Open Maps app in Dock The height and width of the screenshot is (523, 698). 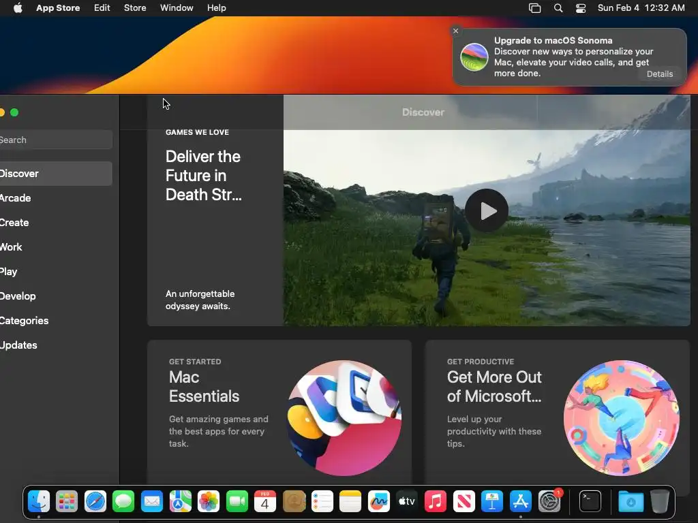pyautogui.click(x=180, y=502)
